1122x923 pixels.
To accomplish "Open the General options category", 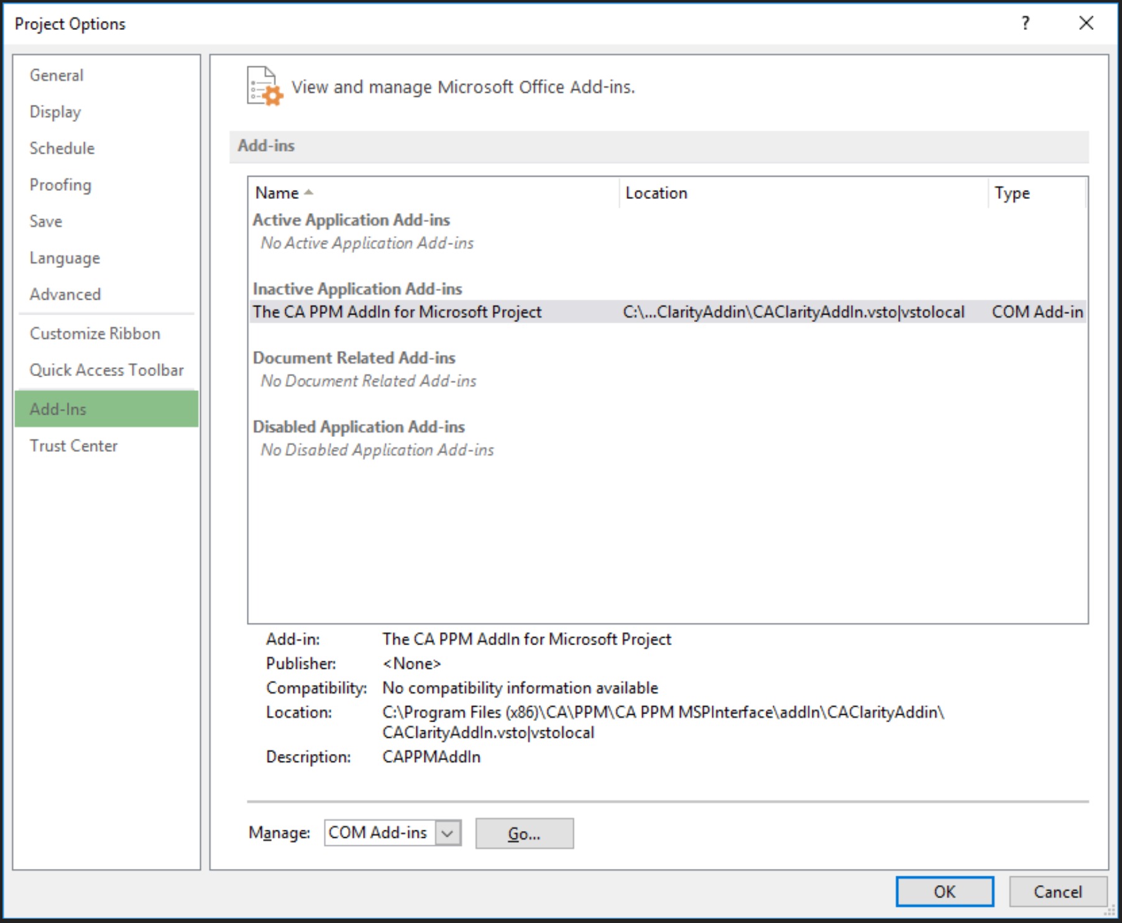I will click(x=57, y=75).
